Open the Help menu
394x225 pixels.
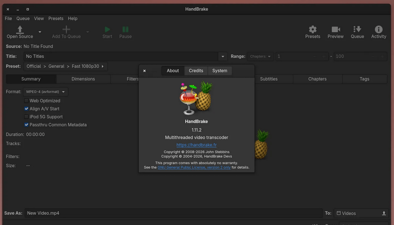click(x=72, y=18)
